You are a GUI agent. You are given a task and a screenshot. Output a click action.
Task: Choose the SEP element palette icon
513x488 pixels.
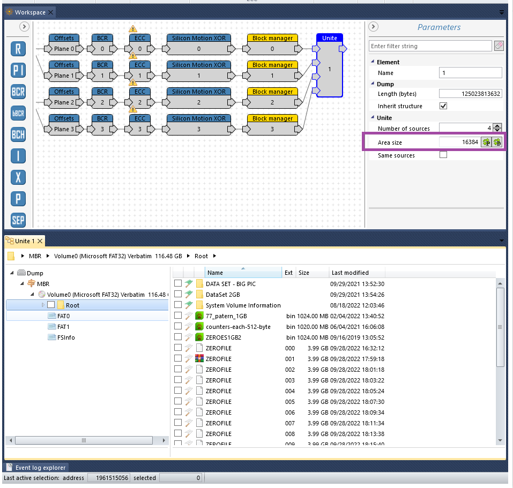click(18, 220)
